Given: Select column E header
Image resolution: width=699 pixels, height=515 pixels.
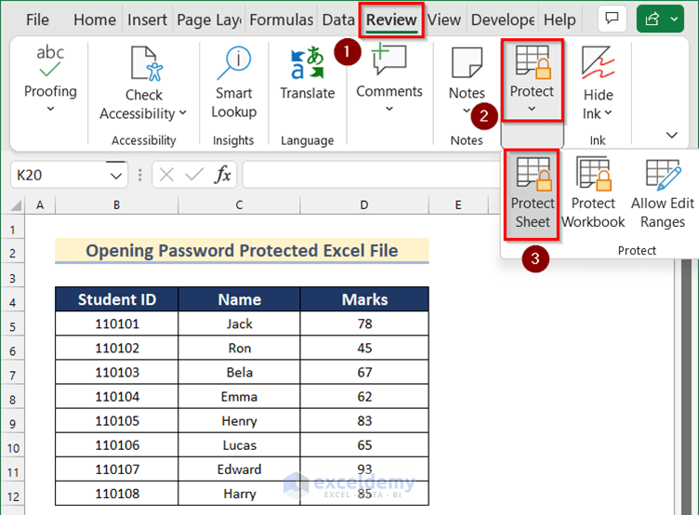Looking at the screenshot, I should [x=458, y=205].
